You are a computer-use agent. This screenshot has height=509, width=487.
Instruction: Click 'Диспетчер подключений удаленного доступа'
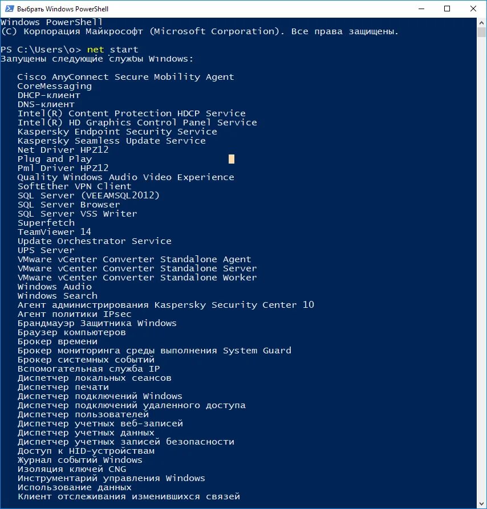click(132, 405)
